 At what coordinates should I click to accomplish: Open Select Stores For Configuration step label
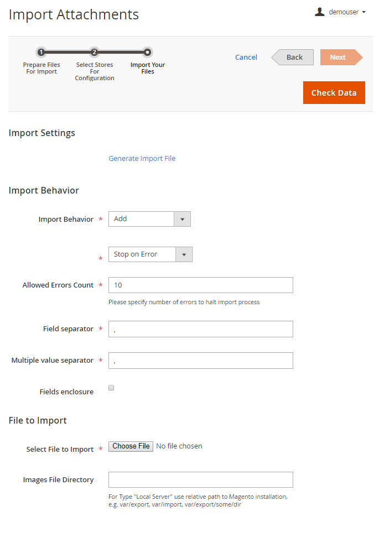pyautogui.click(x=95, y=71)
